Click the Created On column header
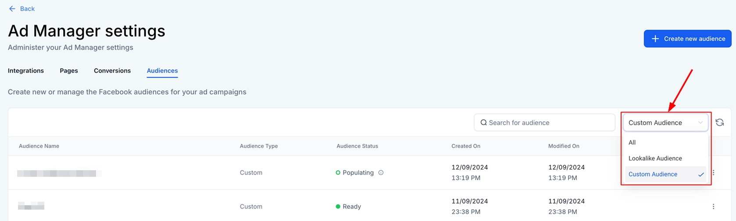This screenshot has width=736, height=221. (x=466, y=146)
